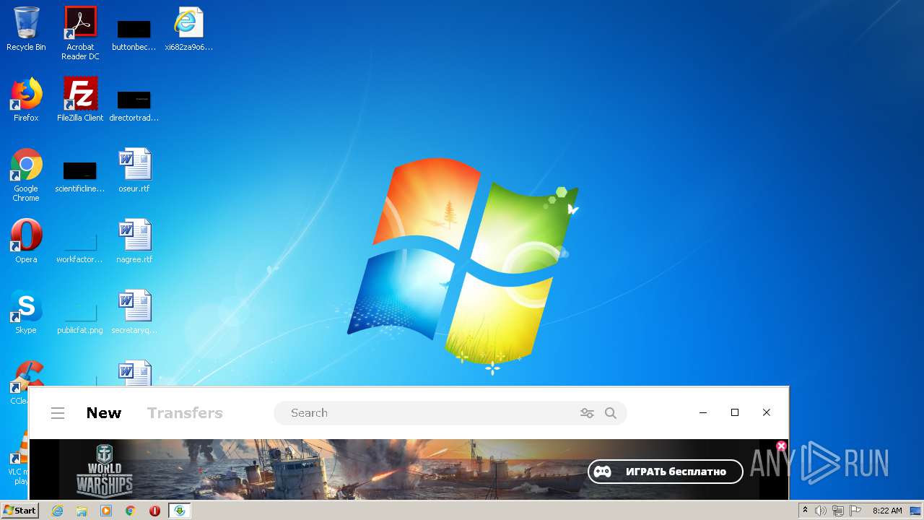Select the oseur.rtf document icon
This screenshot has height=520, width=924.
coord(134,170)
